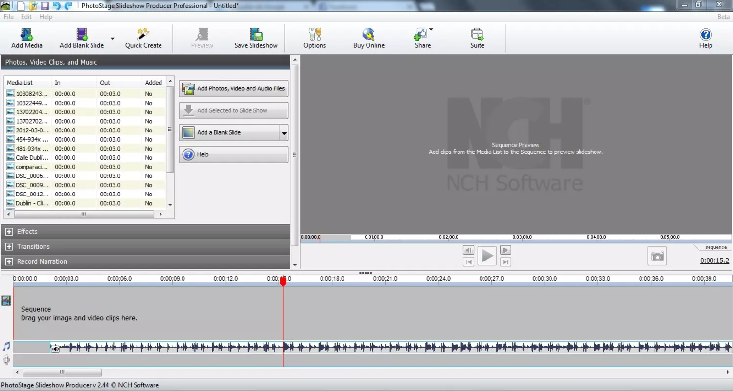Click the media list vertical scroll down arrow
The width and height of the screenshot is (733, 391).
coord(170,205)
